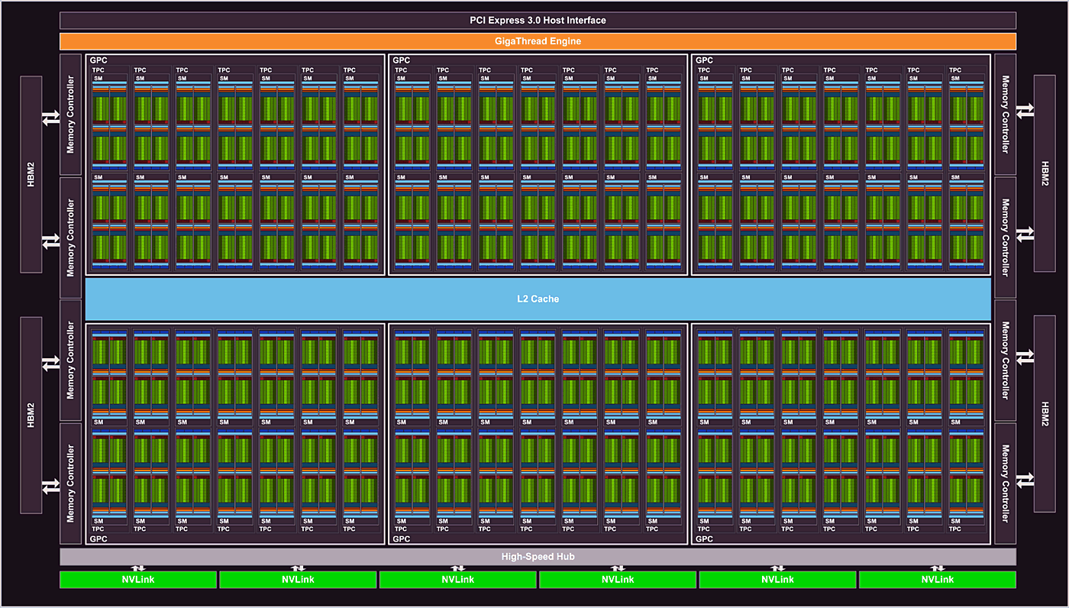The height and width of the screenshot is (608, 1069).
Task: Click the GPC label of the top-left cluster
Action: tap(99, 60)
